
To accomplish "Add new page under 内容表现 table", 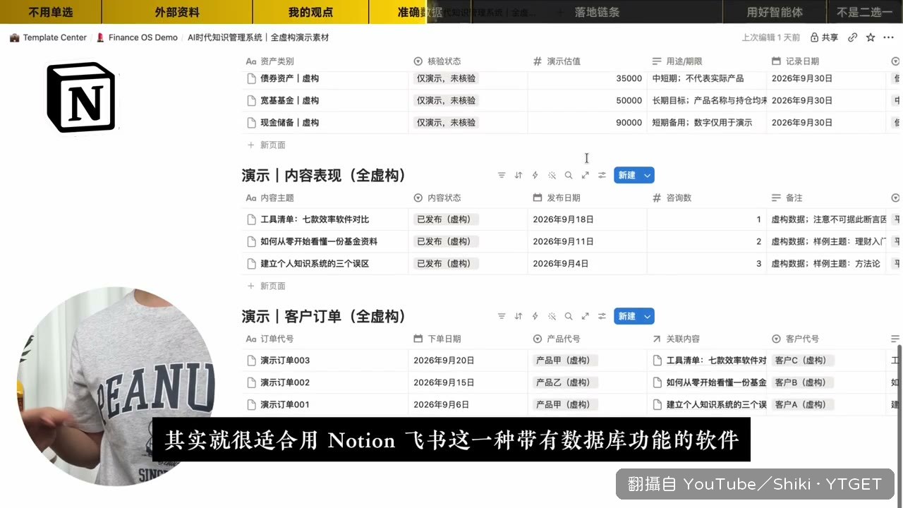I will (267, 286).
